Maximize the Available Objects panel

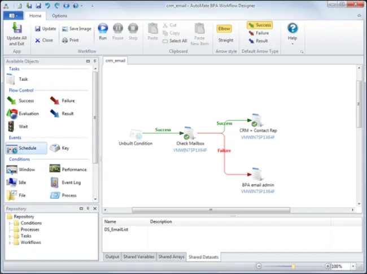pos(88,61)
